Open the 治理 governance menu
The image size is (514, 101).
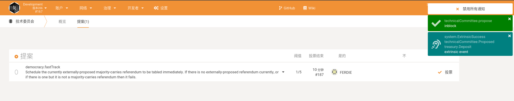(x=110, y=8)
